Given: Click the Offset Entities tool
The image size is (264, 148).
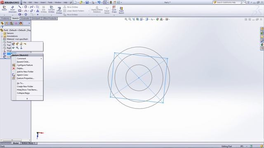Looking at the screenshot, I should (x=59, y=10).
